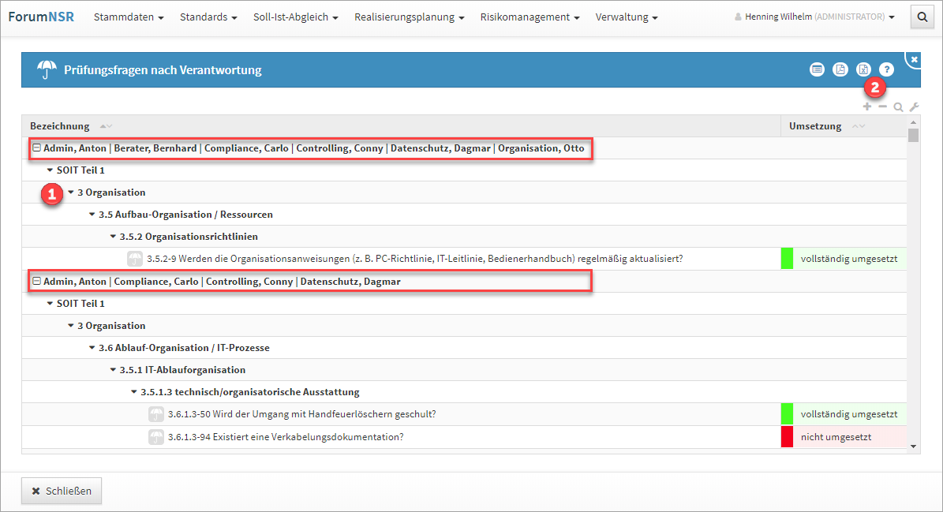The height and width of the screenshot is (512, 943).
Task: Expand all rows with plus icon
Action: 867,107
